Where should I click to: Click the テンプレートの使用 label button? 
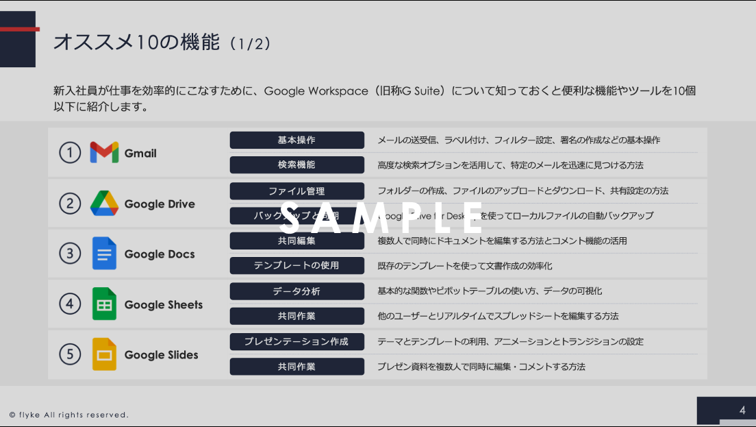point(297,265)
